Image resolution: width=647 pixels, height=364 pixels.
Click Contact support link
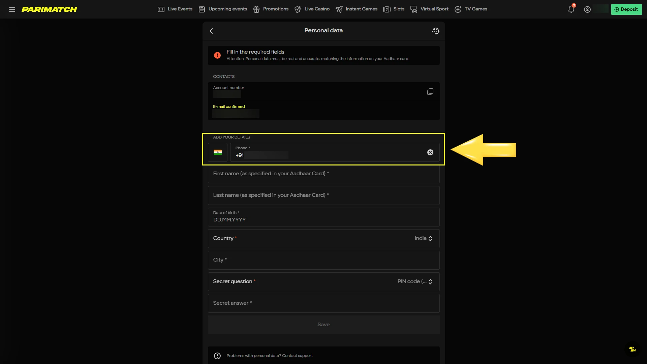click(297, 356)
